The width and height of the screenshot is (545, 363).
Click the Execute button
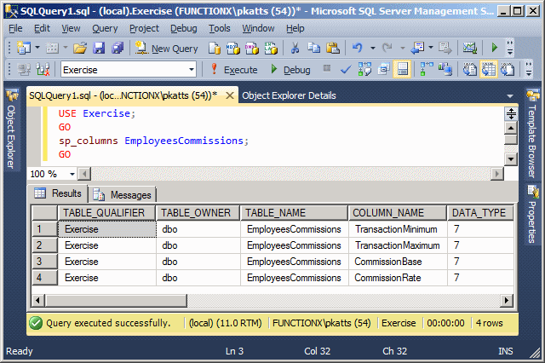(234, 70)
